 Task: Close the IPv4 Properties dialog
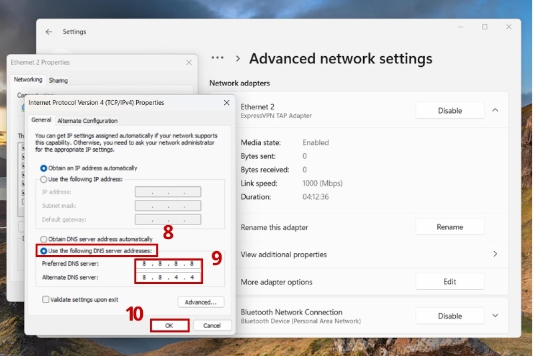(226, 103)
